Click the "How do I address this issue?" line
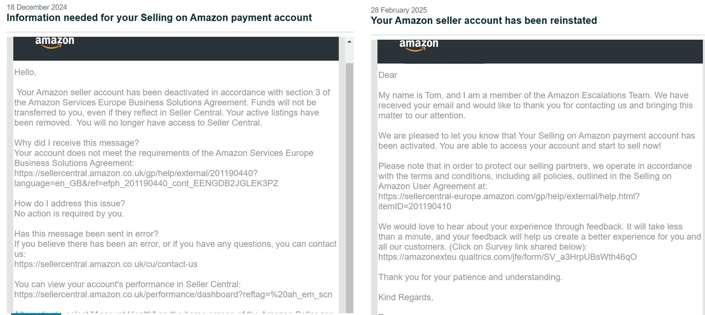The height and width of the screenshot is (315, 705). [x=70, y=204]
